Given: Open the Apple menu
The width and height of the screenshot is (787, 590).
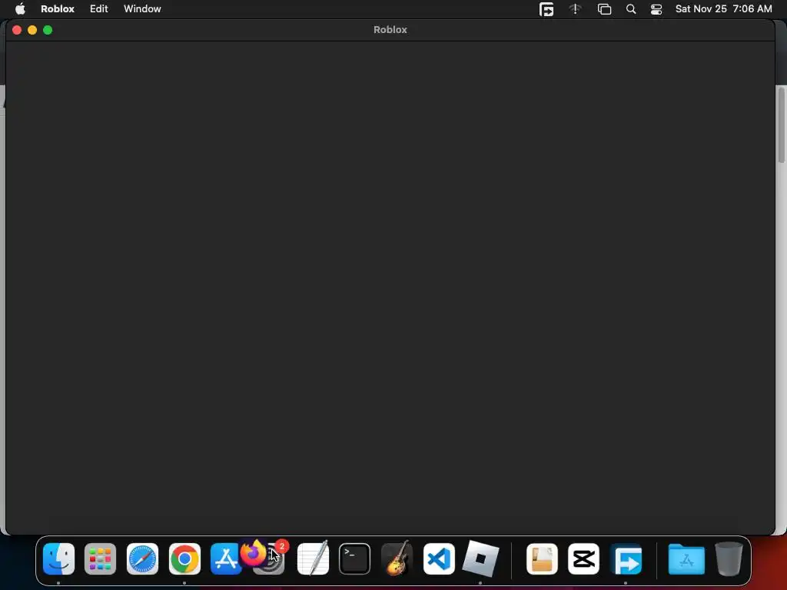Looking at the screenshot, I should 20,9.
